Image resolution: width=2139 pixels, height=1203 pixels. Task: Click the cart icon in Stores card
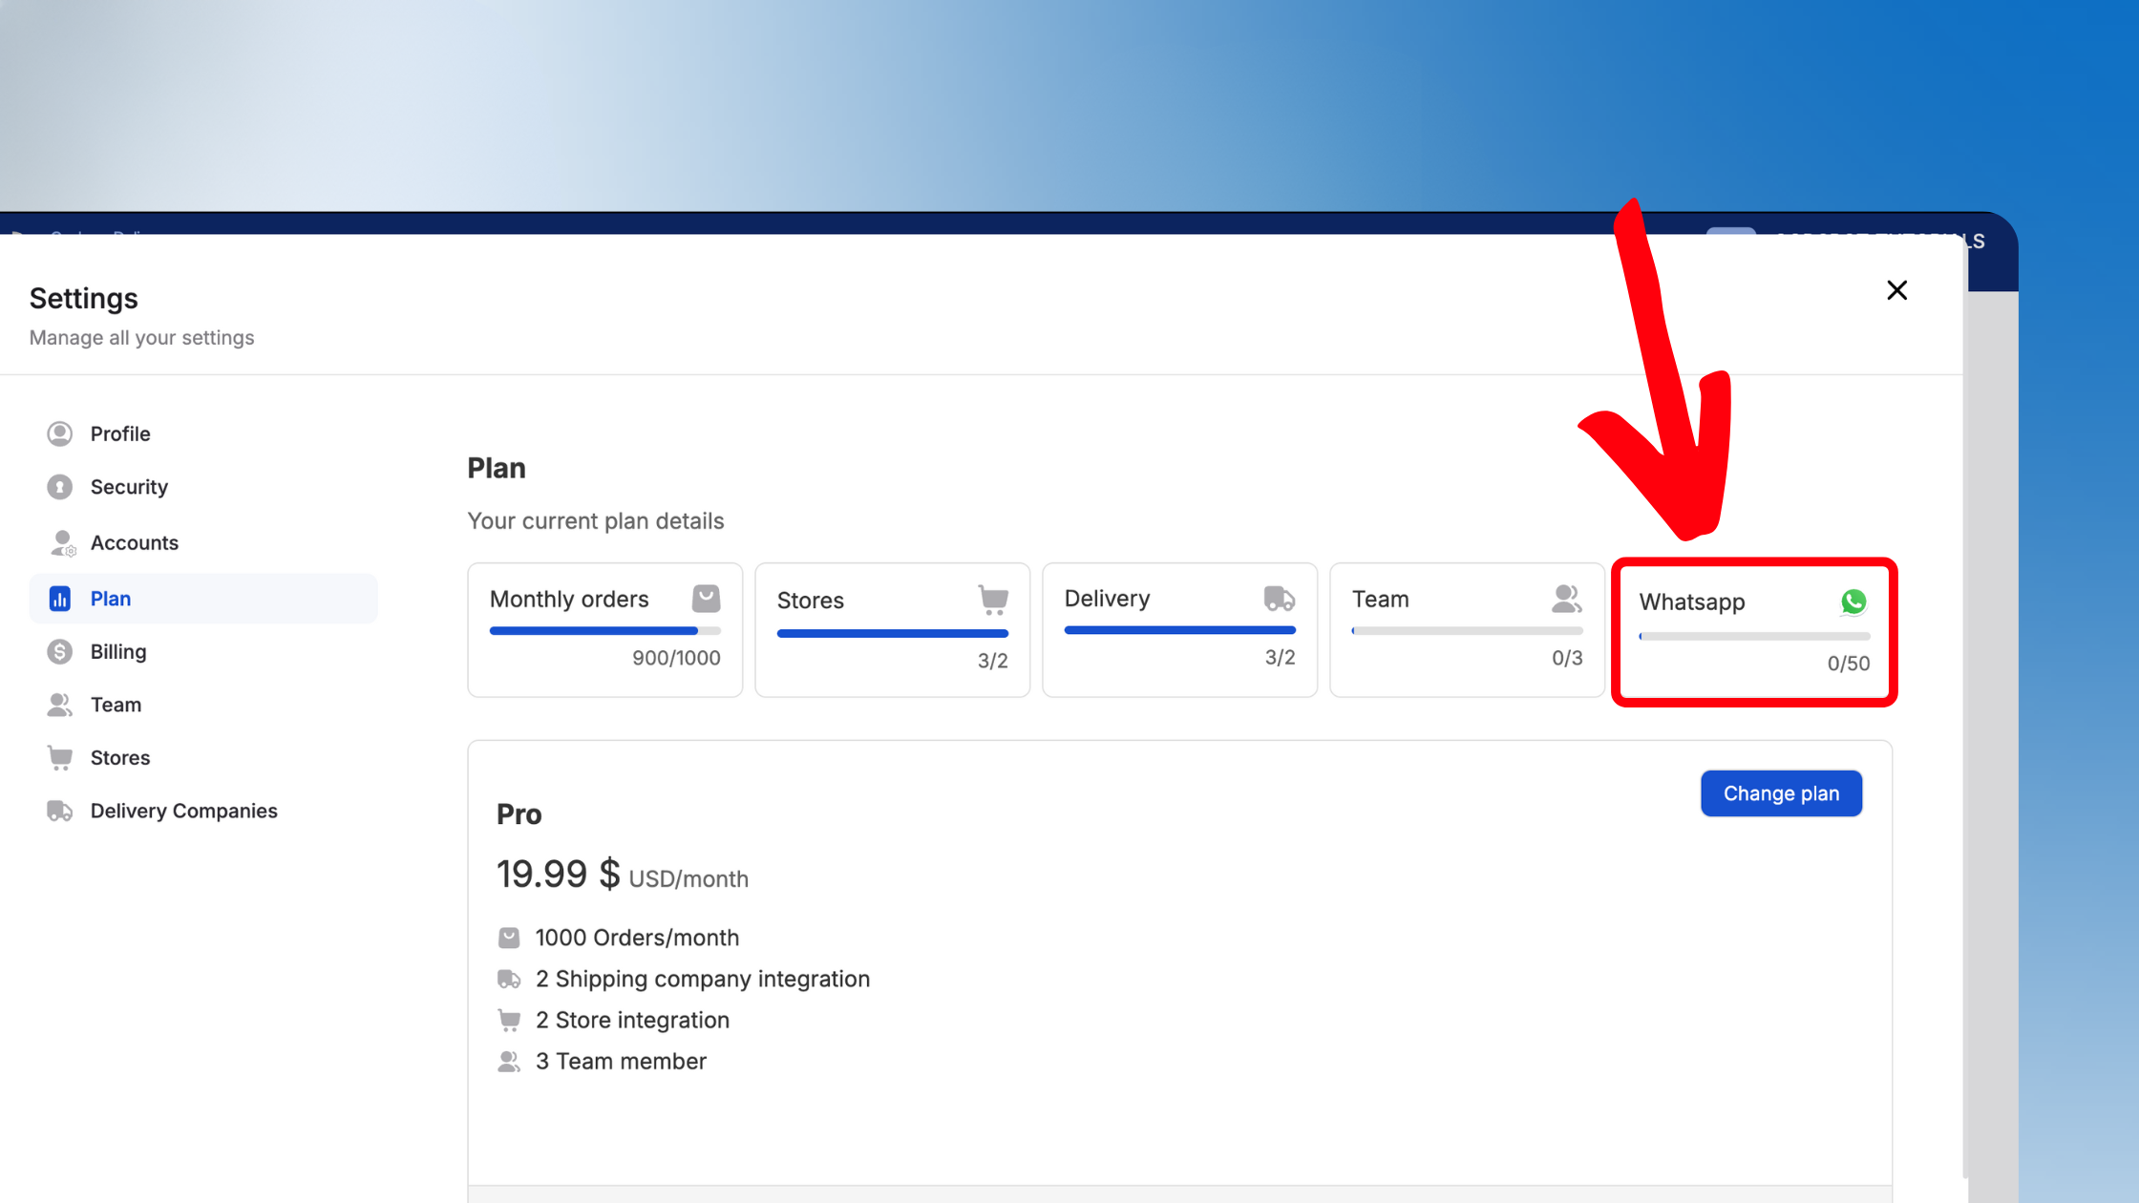pyautogui.click(x=993, y=600)
